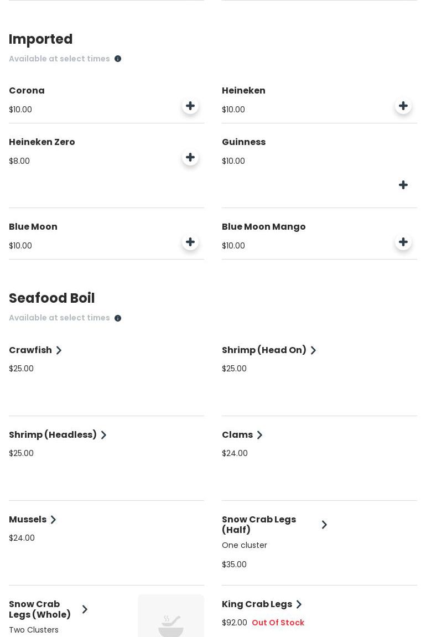Open the King Crab Legs title
The height and width of the screenshot is (637, 426).
(257, 604)
